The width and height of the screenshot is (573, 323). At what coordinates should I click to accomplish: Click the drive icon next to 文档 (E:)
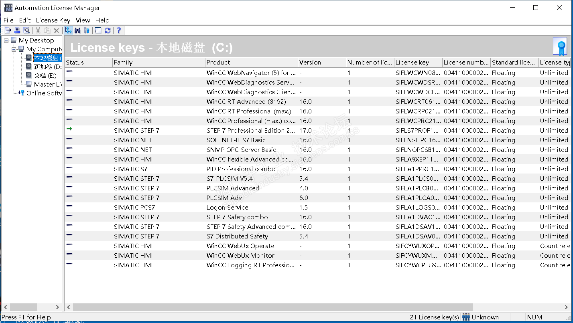click(28, 75)
